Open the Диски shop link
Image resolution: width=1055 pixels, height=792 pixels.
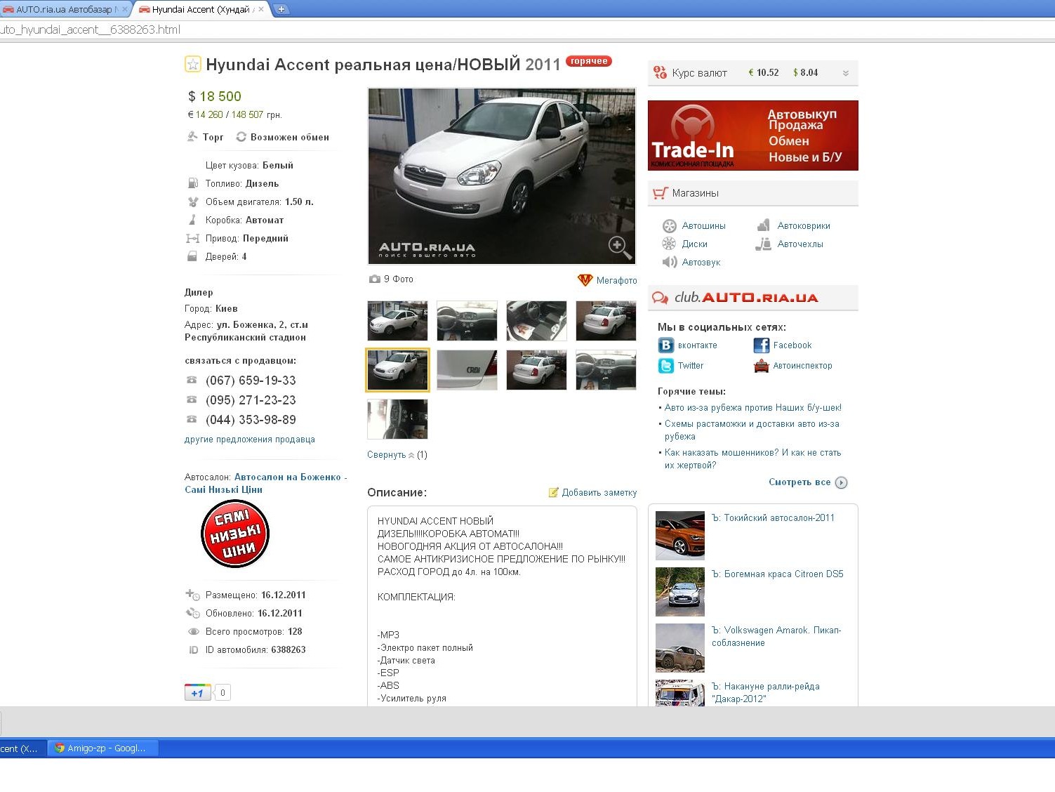(x=695, y=244)
